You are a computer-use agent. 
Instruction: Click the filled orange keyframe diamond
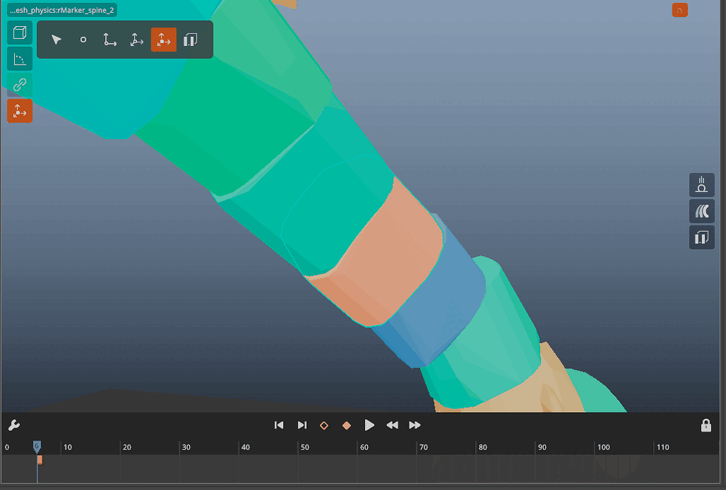347,425
